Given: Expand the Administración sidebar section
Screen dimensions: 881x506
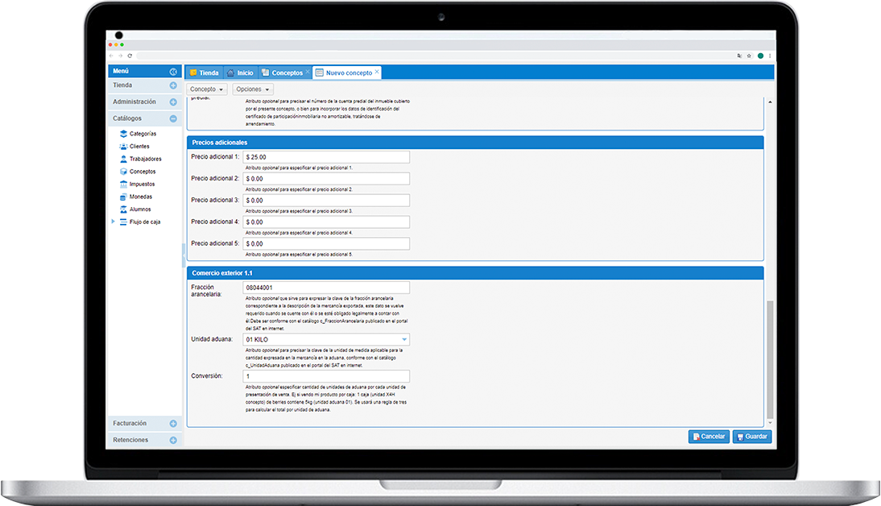Looking at the screenshot, I should click(173, 102).
